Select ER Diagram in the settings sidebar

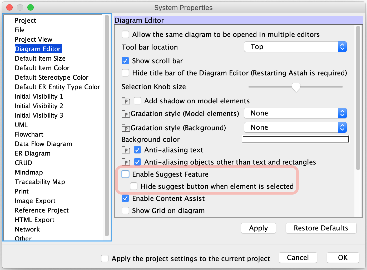pos(32,153)
